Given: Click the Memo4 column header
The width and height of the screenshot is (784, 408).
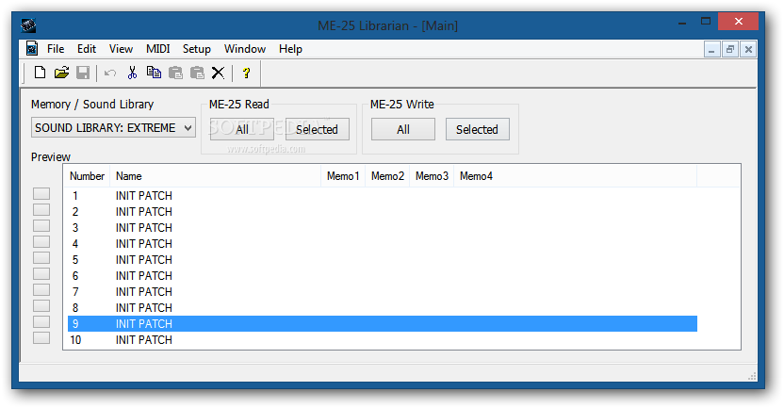Looking at the screenshot, I should [575, 176].
